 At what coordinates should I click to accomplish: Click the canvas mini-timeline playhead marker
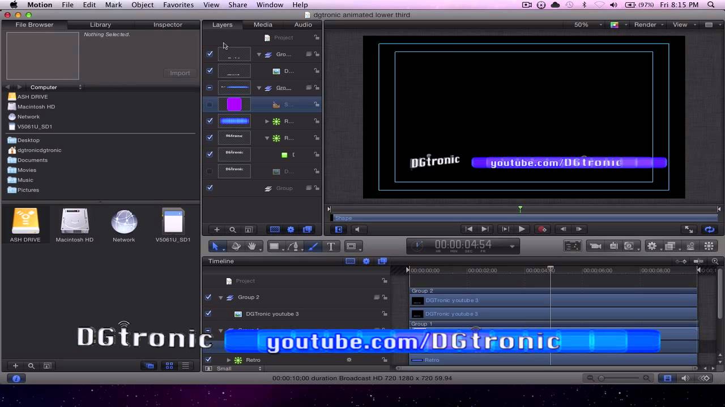(x=520, y=209)
